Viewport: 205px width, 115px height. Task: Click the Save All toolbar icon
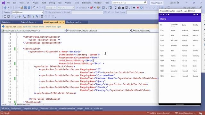tap(29, 8)
